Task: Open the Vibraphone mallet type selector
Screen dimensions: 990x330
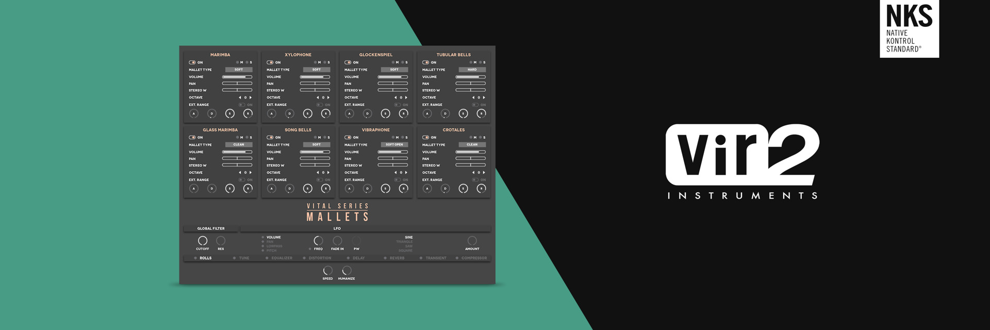Action: pos(394,145)
